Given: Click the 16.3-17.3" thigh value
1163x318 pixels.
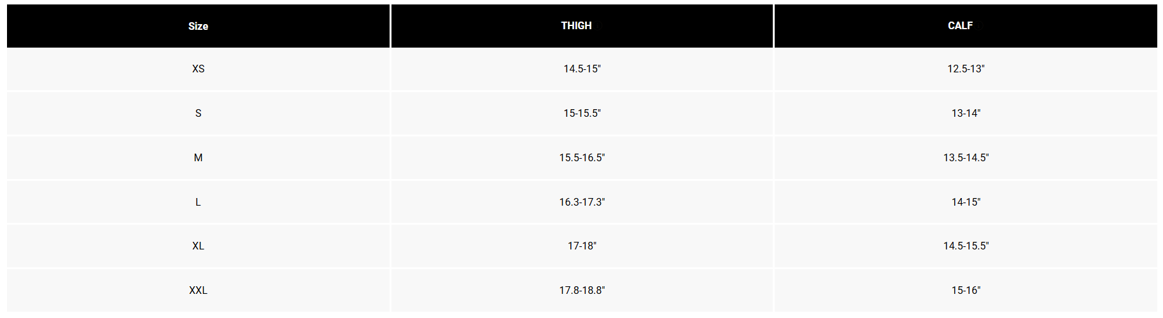Looking at the screenshot, I should click(x=582, y=202).
